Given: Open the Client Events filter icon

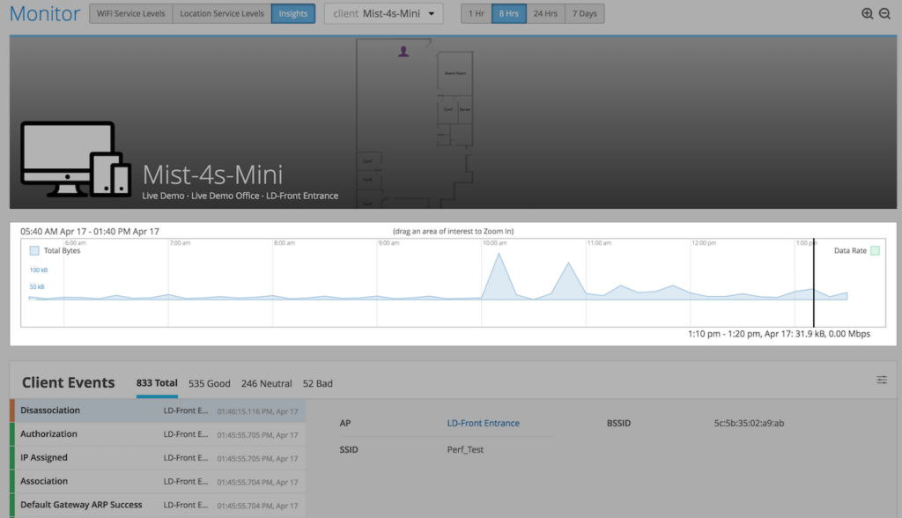Looking at the screenshot, I should [882, 380].
